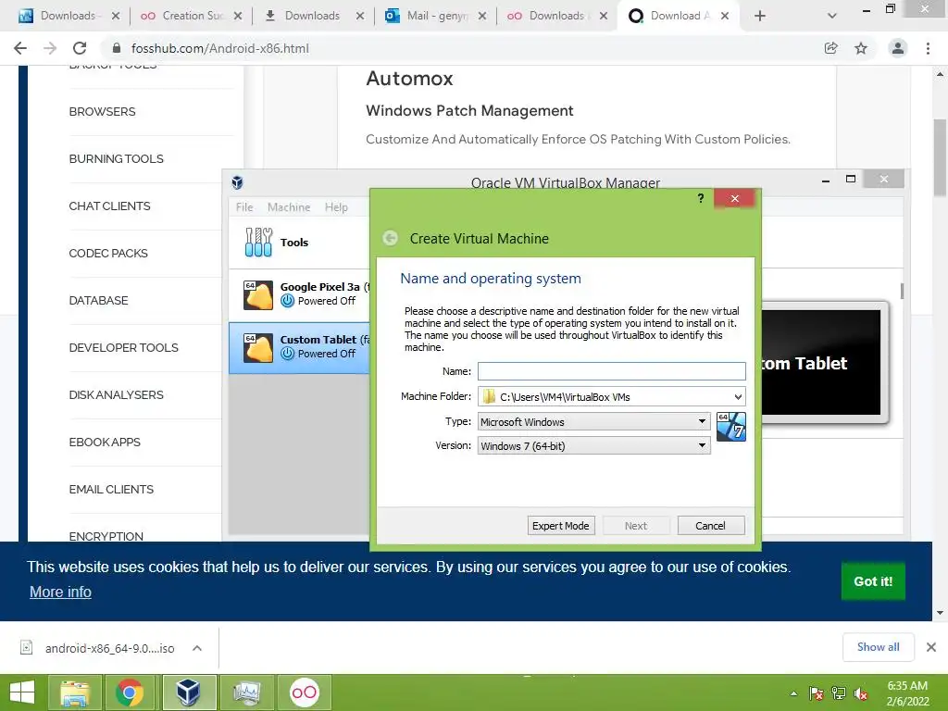Open the system monitor taskbar icon

tap(246, 692)
